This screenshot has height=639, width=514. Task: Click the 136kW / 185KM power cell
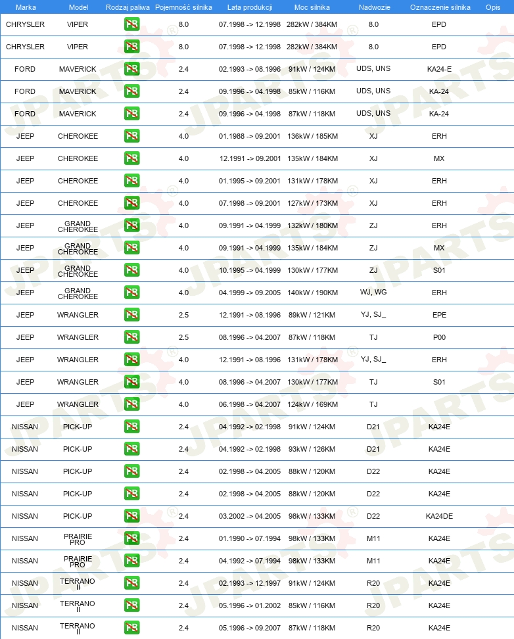tap(312, 136)
